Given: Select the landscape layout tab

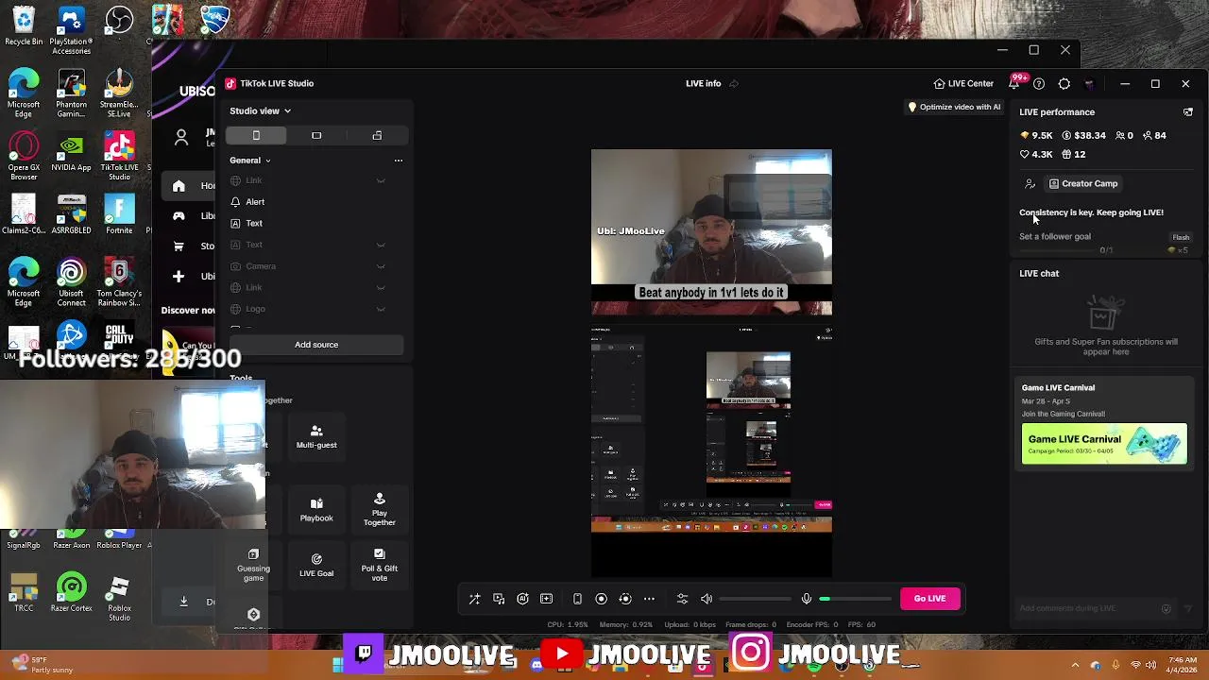Looking at the screenshot, I should pyautogui.click(x=316, y=135).
